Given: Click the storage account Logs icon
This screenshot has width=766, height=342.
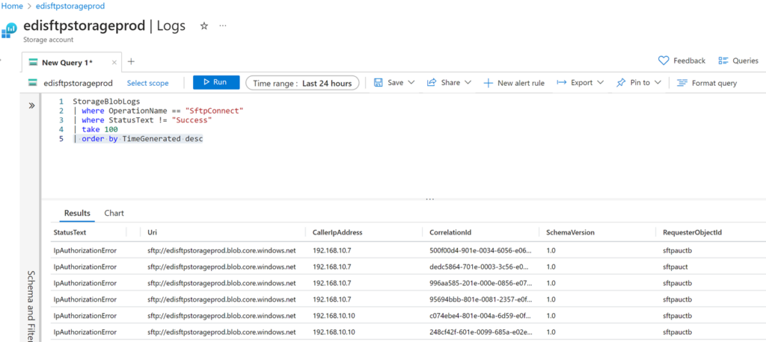Looking at the screenshot, I should pos(9,30).
